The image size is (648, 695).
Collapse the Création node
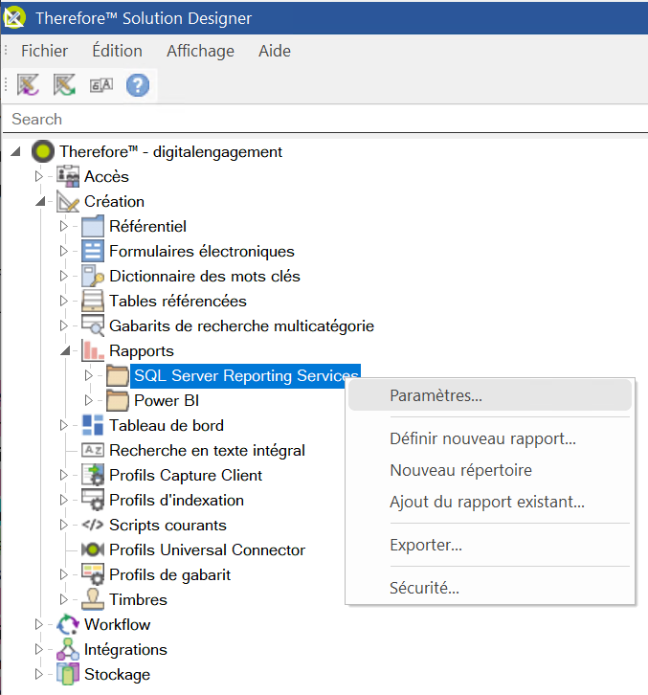[41, 201]
